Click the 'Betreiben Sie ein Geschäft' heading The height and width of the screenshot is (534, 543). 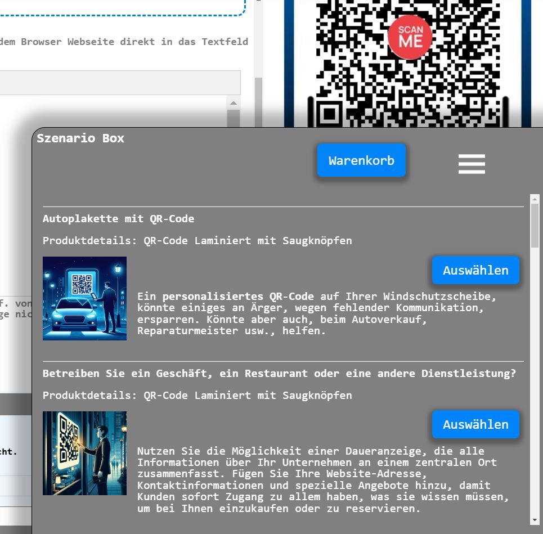tap(279, 374)
